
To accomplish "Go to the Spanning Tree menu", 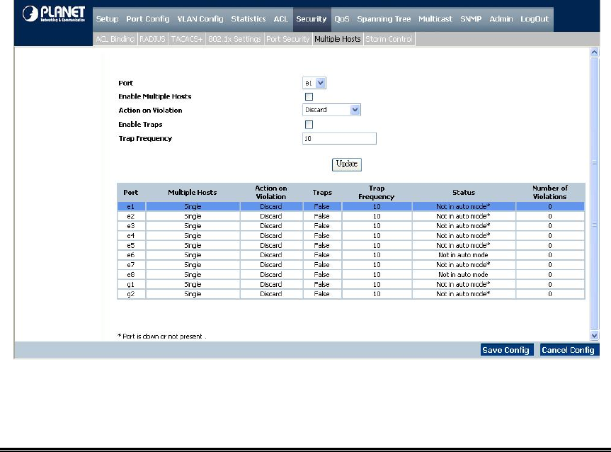I will pyautogui.click(x=384, y=19).
